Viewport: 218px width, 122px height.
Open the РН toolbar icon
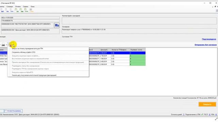[7, 11]
